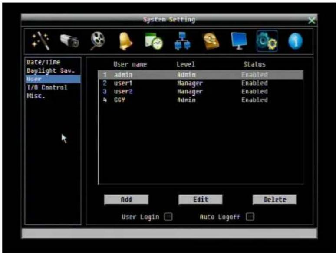
Task: Open the schedule calendar clock icon
Action: point(154,41)
